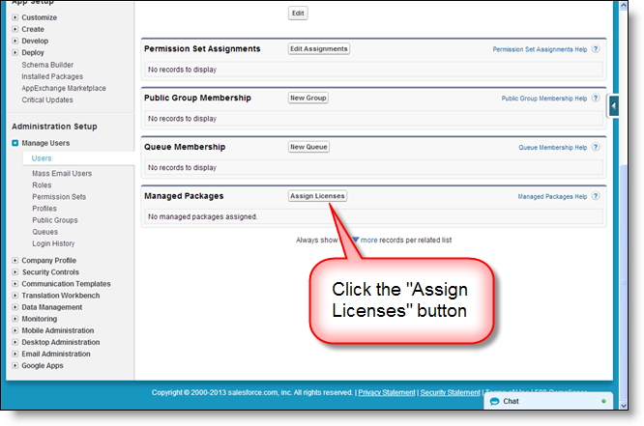Click the New Queue button

pyautogui.click(x=309, y=147)
